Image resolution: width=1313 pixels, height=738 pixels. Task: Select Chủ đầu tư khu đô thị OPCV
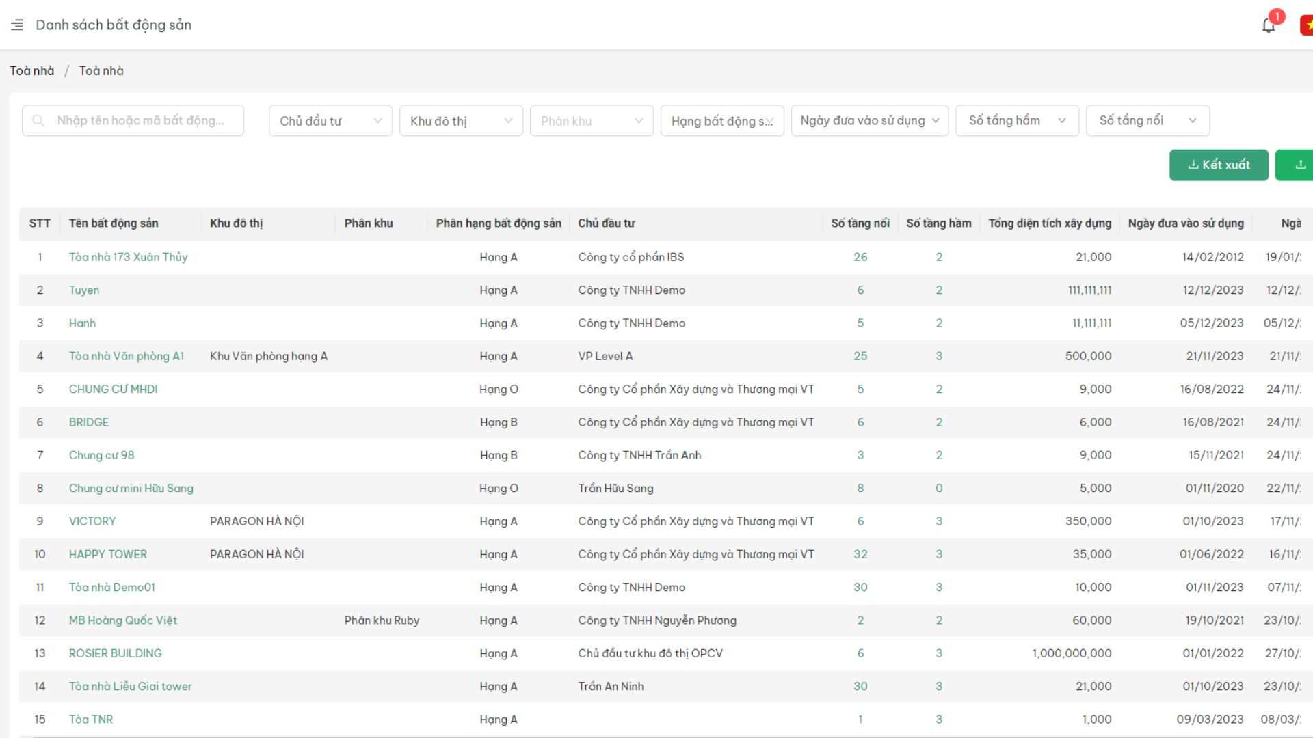click(650, 653)
